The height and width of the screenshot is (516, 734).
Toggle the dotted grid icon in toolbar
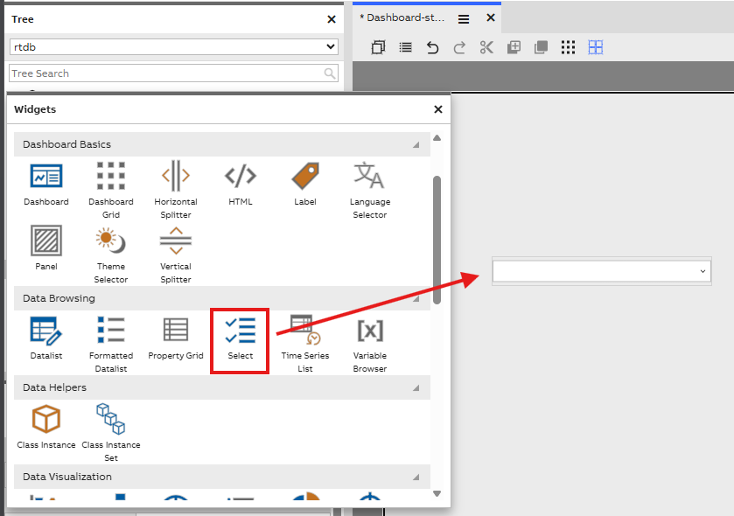[x=569, y=47]
